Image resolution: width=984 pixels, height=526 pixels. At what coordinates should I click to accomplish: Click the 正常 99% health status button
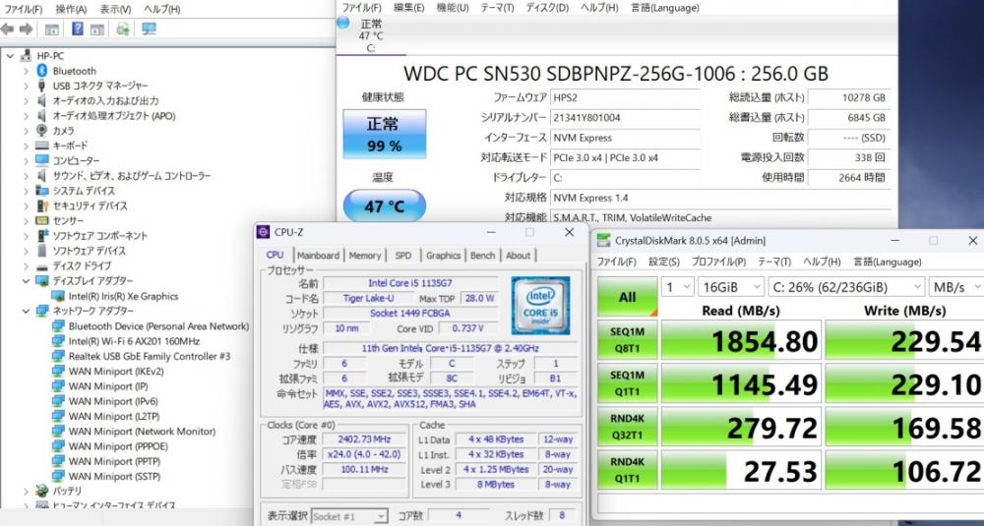384,134
